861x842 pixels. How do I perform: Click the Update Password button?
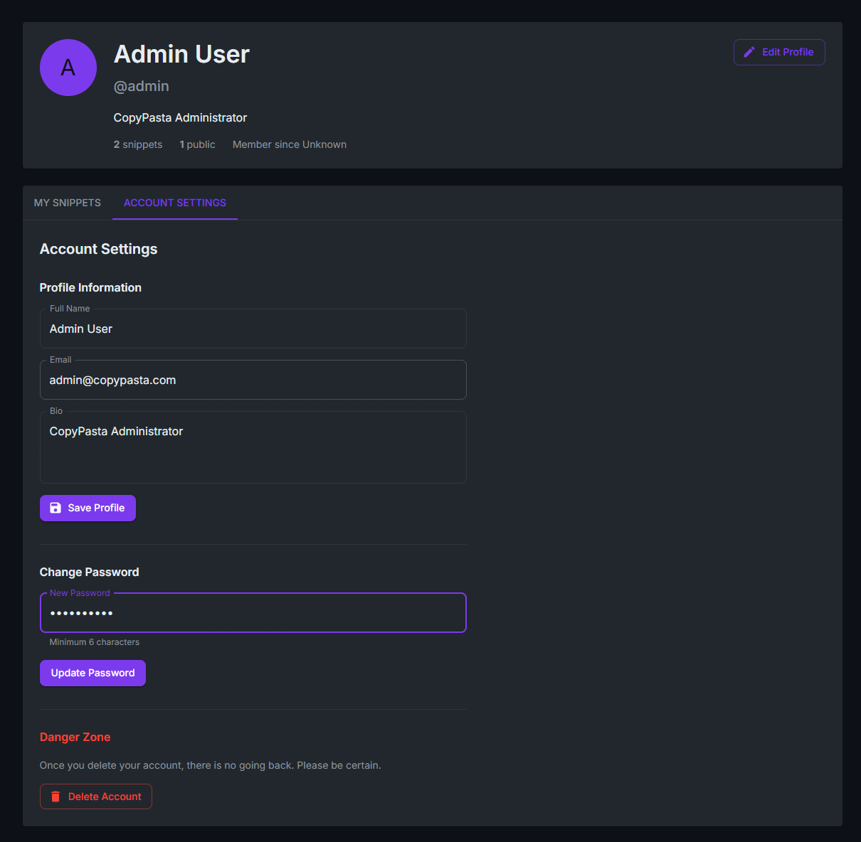pyautogui.click(x=93, y=673)
